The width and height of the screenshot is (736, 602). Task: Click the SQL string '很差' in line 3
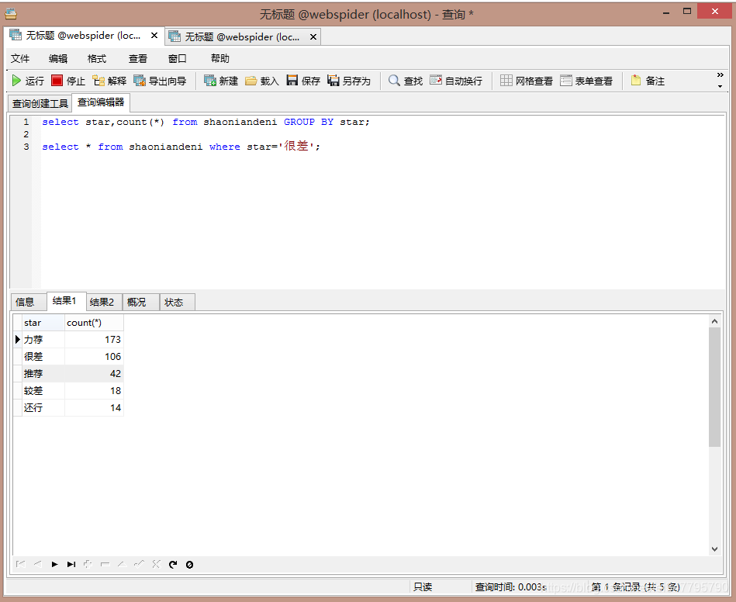(296, 146)
